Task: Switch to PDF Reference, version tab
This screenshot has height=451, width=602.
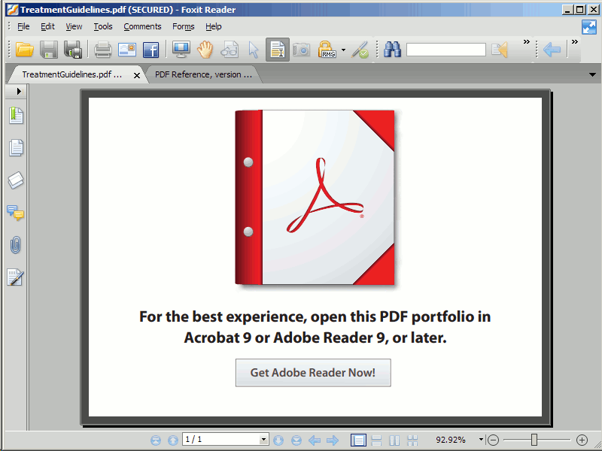Action: (x=203, y=74)
